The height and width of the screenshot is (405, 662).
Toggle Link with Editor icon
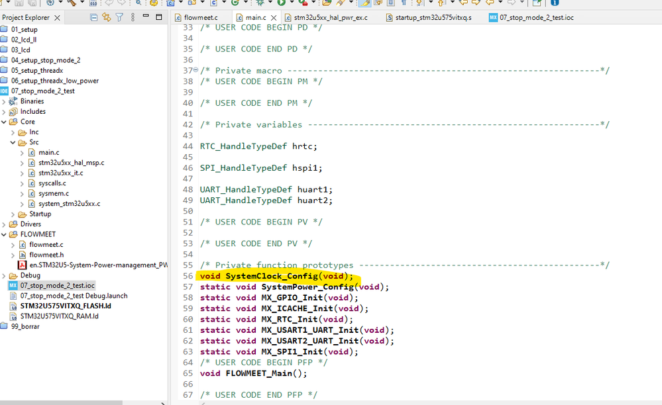click(107, 17)
